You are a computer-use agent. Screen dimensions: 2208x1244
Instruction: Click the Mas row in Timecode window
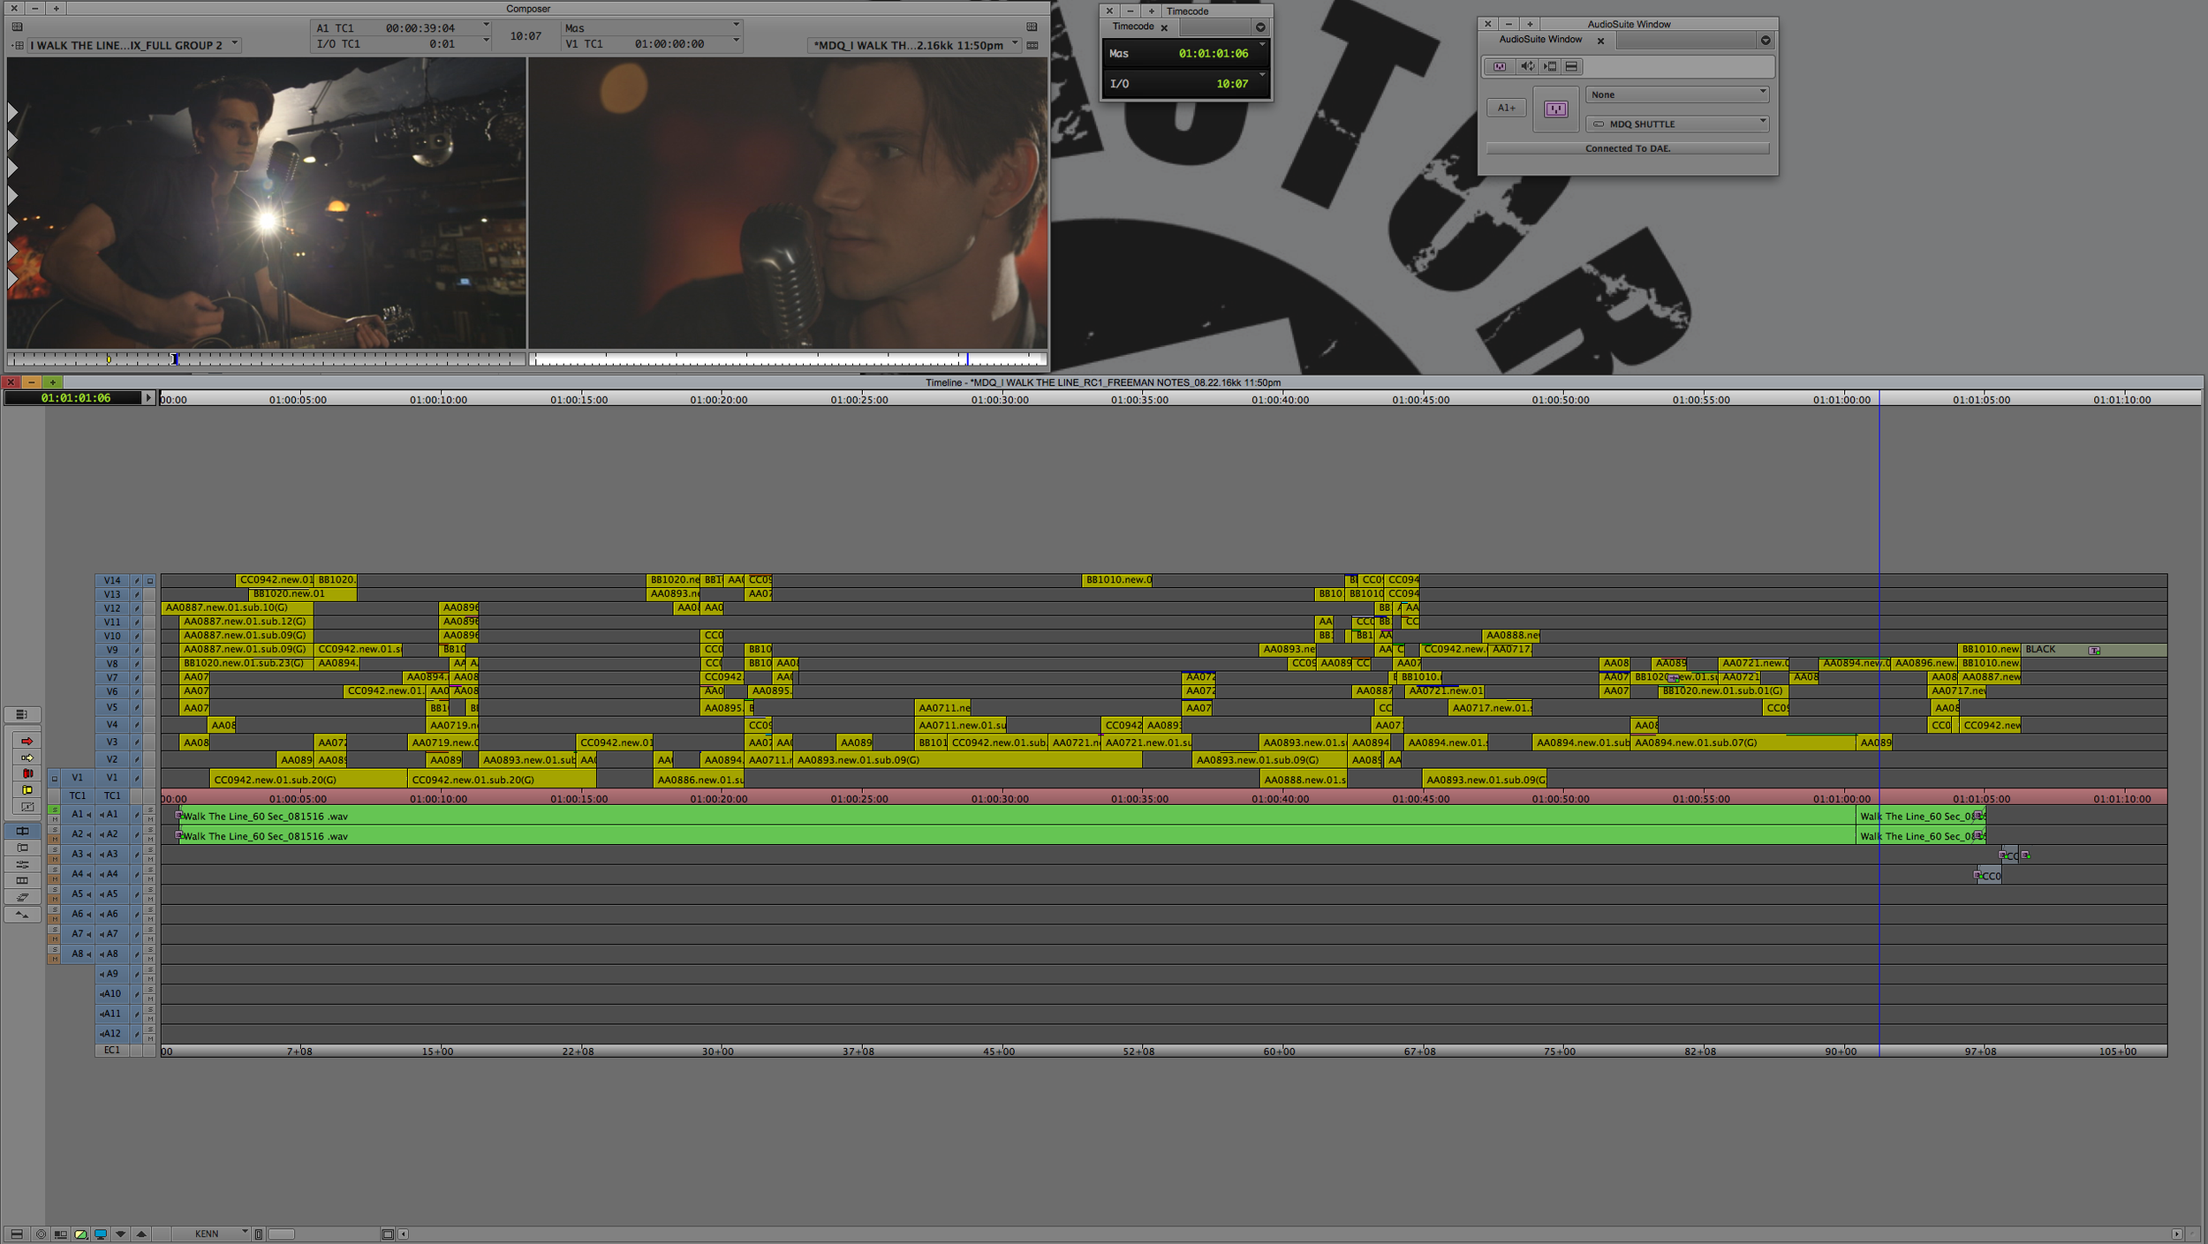[x=1186, y=54]
